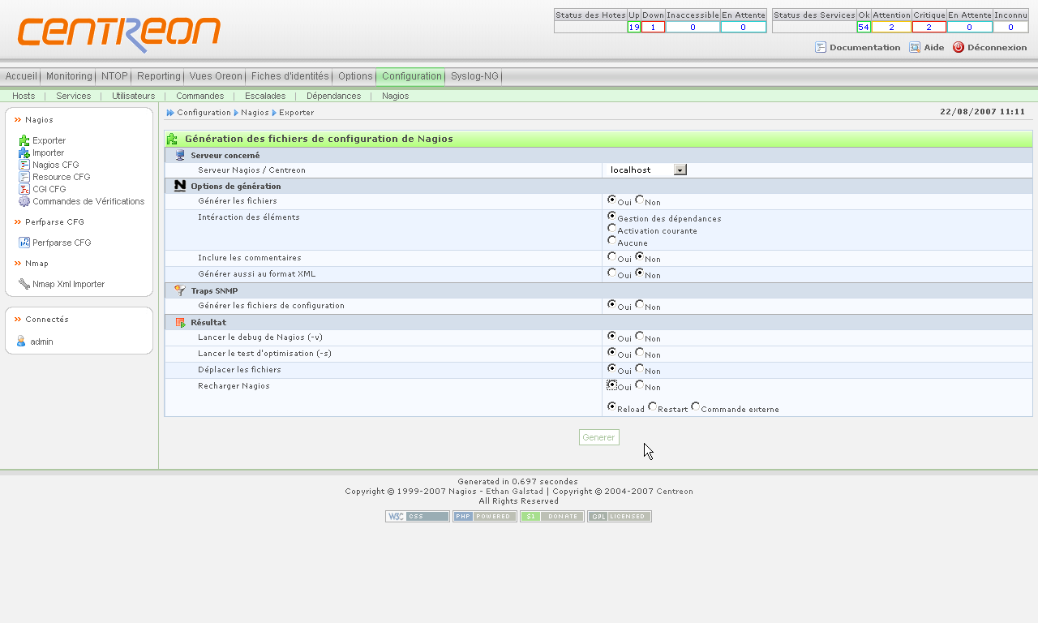Select Activation courante interaction option
Viewport: 1038px width, 623px height.
click(x=612, y=229)
